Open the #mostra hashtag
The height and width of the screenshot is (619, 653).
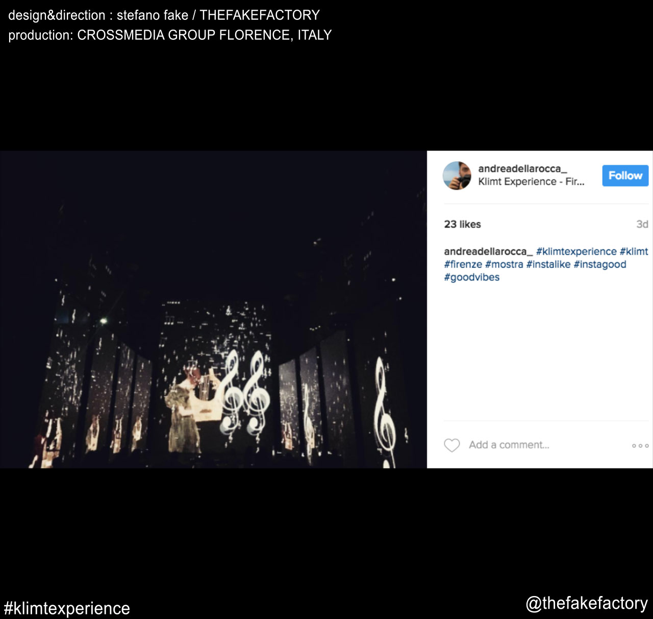(x=504, y=264)
